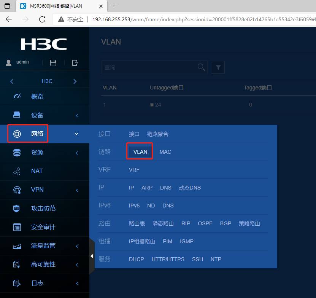This screenshot has width=316, height=298.
Task: Click the NAT link icon
Action: coord(17,171)
